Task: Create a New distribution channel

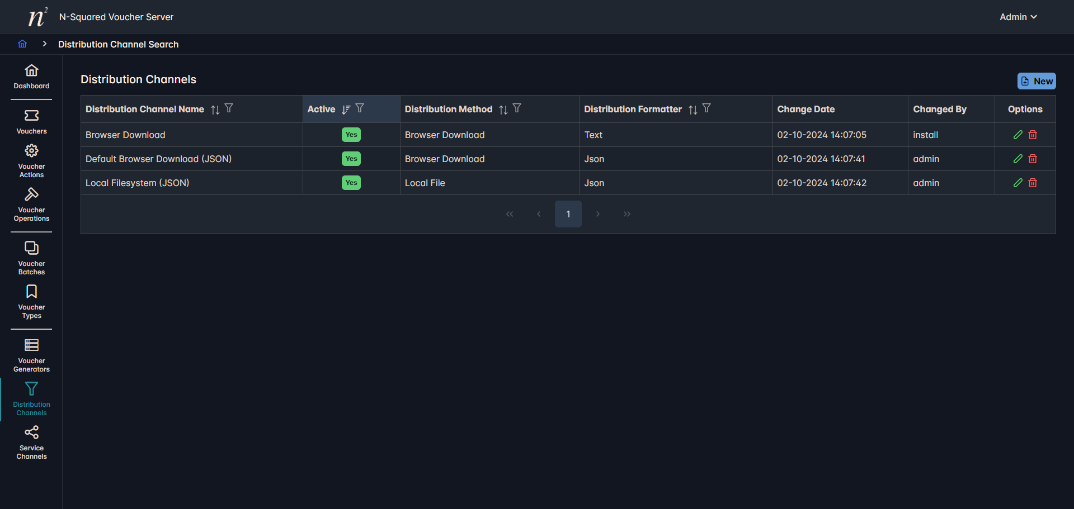Action: point(1036,81)
